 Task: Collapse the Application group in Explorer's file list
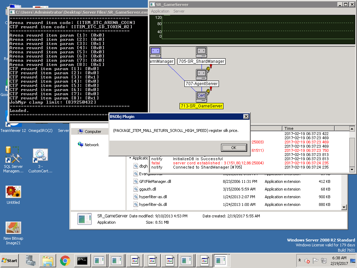[x=130, y=158]
